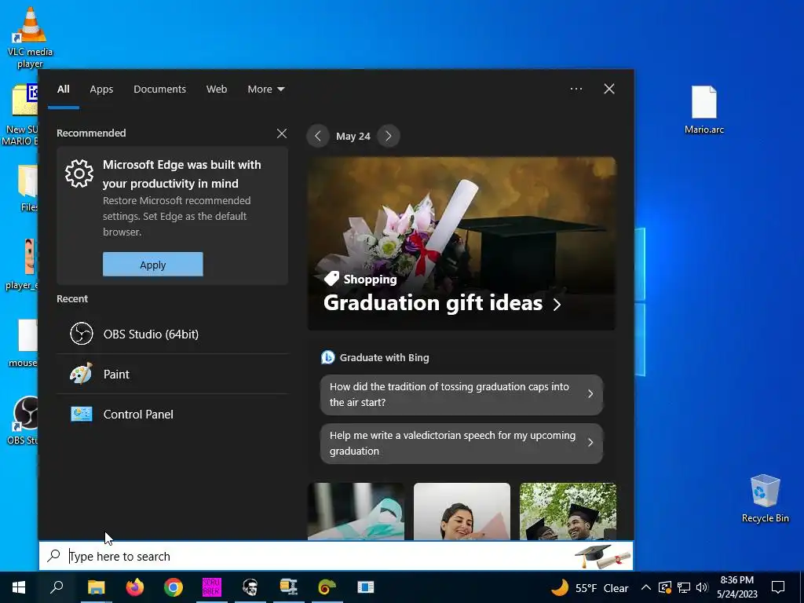Open the notification center
This screenshot has height=603, width=804.
(778, 587)
